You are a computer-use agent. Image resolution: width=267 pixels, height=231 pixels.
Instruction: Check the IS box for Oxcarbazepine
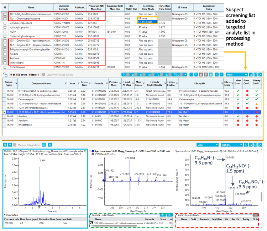coord(5,67)
